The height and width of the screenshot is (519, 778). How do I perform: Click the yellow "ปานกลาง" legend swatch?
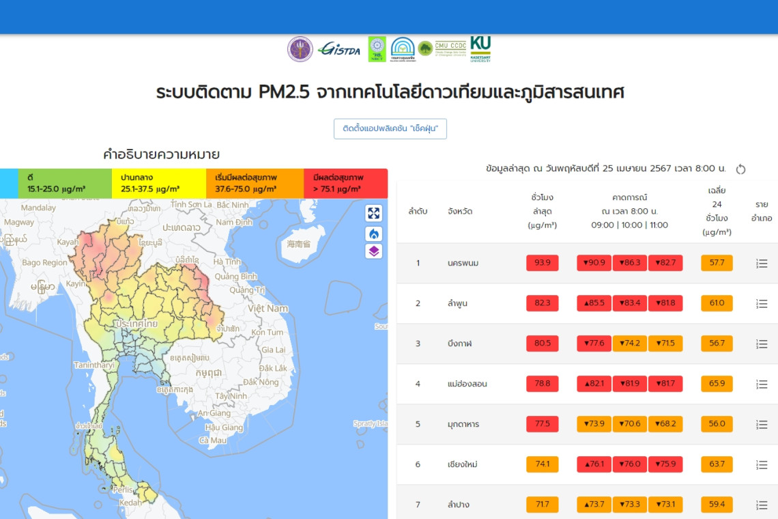pyautogui.click(x=158, y=184)
